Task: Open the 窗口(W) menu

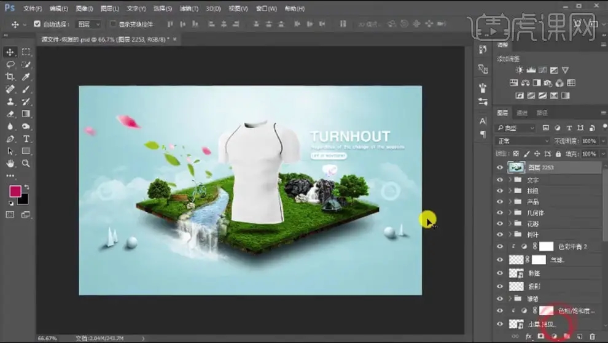Action: pyautogui.click(x=267, y=8)
